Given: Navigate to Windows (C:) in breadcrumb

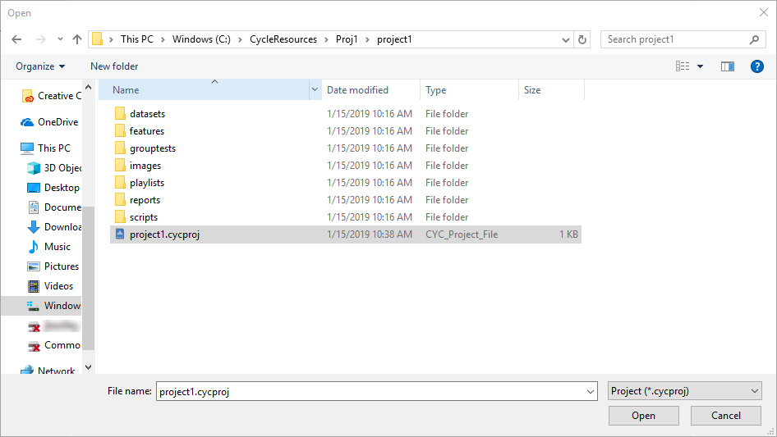Looking at the screenshot, I should (x=201, y=39).
